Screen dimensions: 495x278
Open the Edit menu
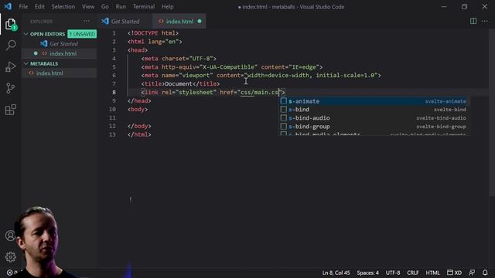coord(39,7)
